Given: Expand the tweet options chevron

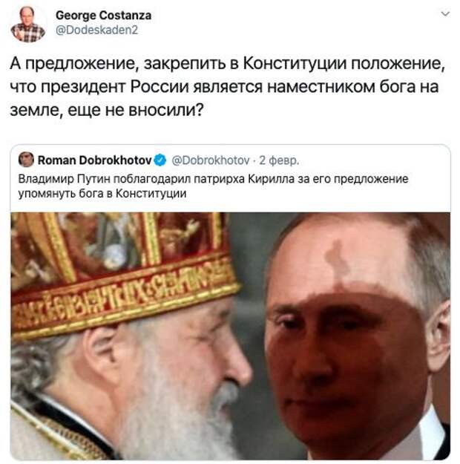Looking at the screenshot, I should [x=445, y=13].
